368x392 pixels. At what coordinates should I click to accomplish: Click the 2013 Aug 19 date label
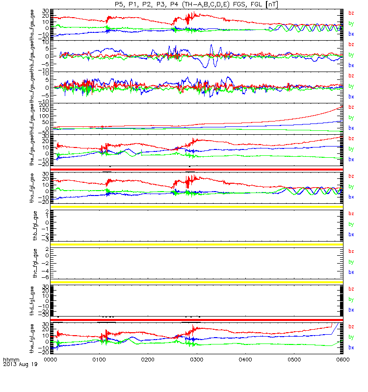20,364
